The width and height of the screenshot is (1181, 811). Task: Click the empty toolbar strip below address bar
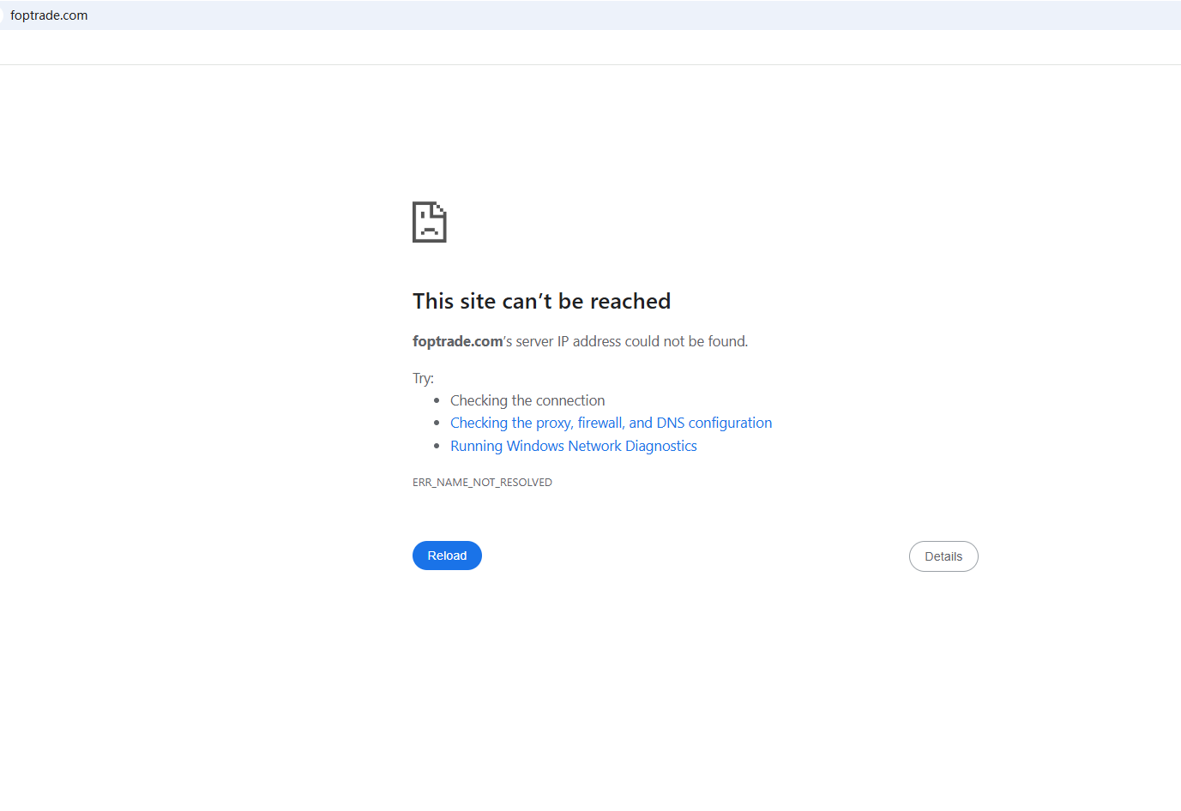pos(590,48)
